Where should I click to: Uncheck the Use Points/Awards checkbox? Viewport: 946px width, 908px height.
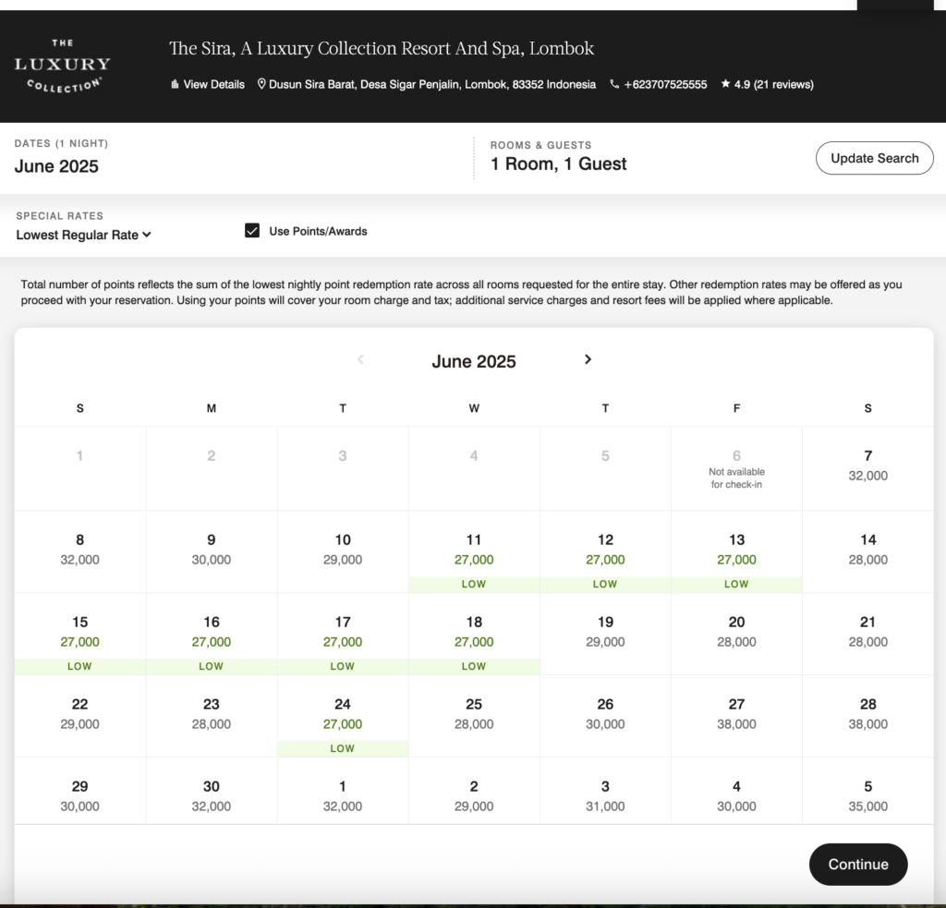(x=252, y=231)
